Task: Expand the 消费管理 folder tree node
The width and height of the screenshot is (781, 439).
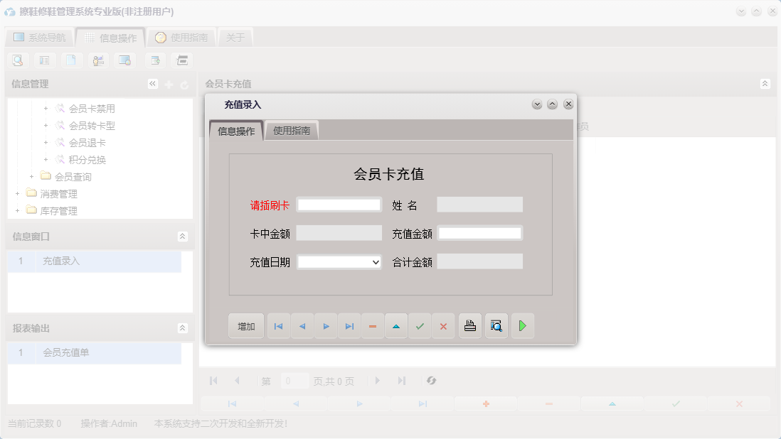Action: click(17, 193)
